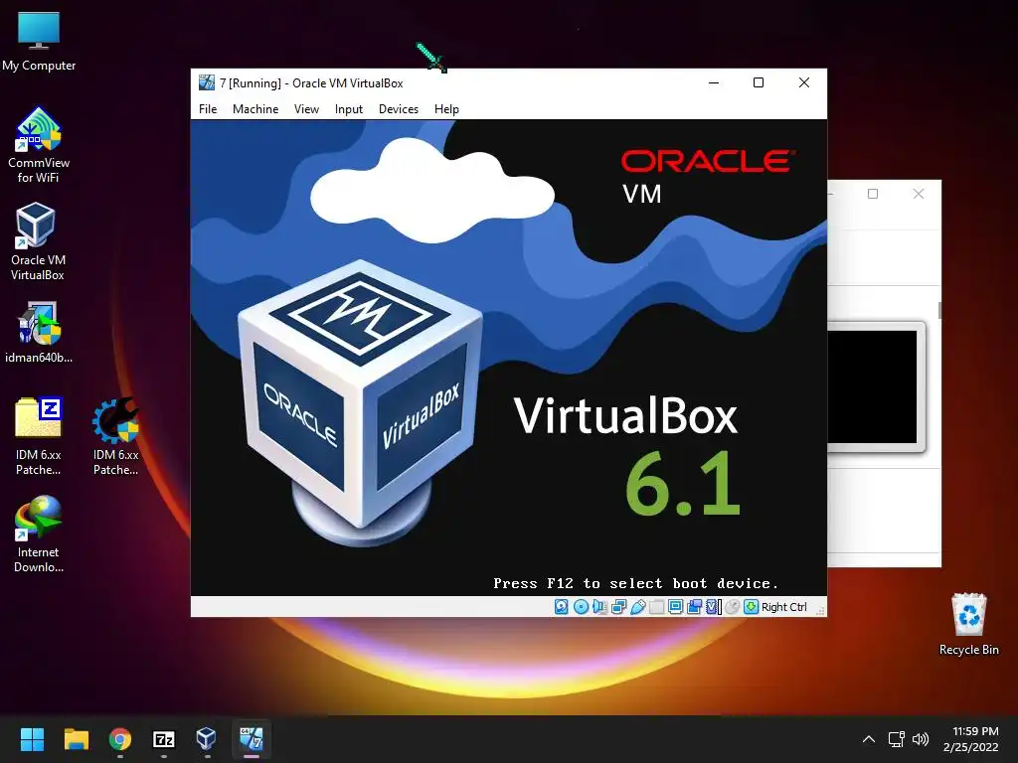
Task: Select the Oracle VM VirtualBox desktop shortcut
Action: point(38,242)
